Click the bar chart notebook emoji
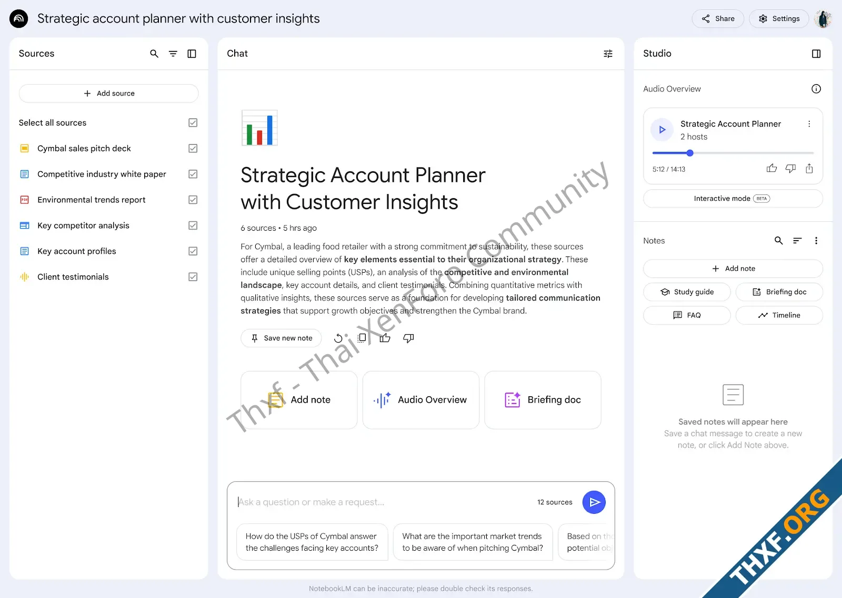 [259, 128]
